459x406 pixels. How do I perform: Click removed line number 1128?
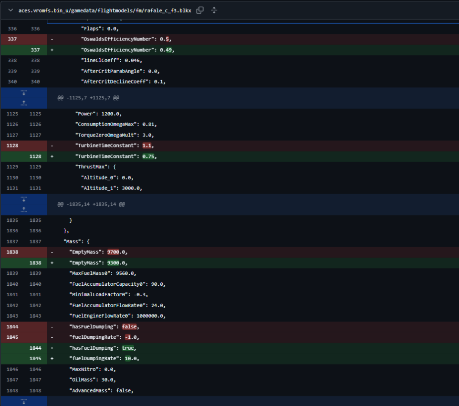pos(12,146)
